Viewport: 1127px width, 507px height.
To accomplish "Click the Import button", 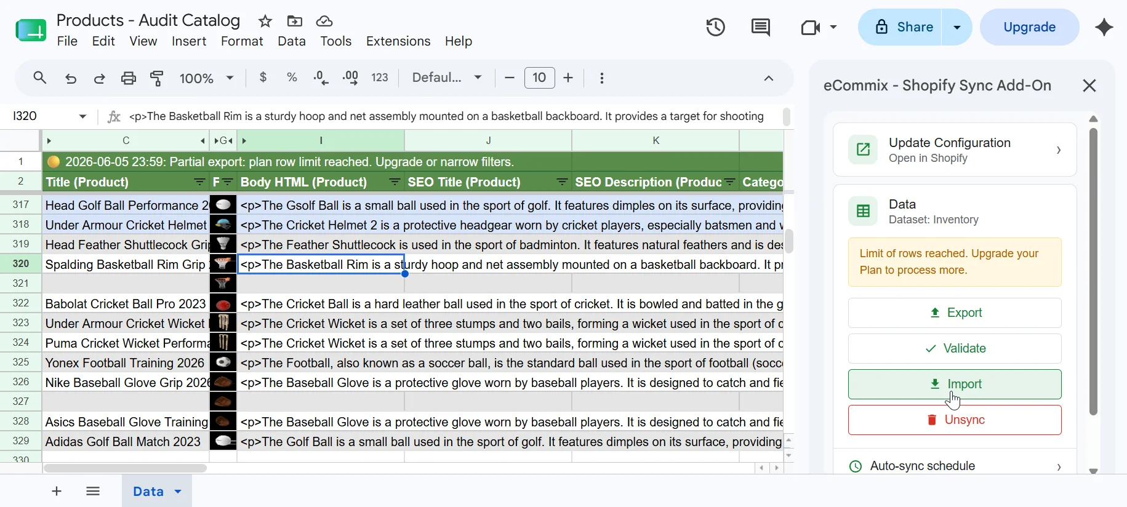I will [955, 384].
